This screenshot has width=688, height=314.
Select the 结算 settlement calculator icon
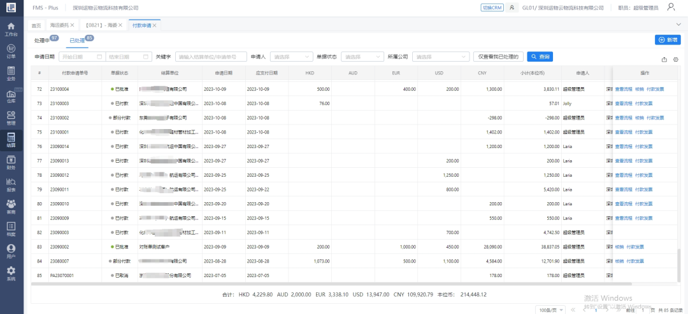[11, 140]
